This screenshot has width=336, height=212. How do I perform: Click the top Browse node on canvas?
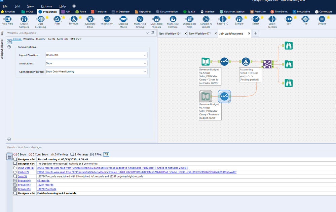coord(289,46)
